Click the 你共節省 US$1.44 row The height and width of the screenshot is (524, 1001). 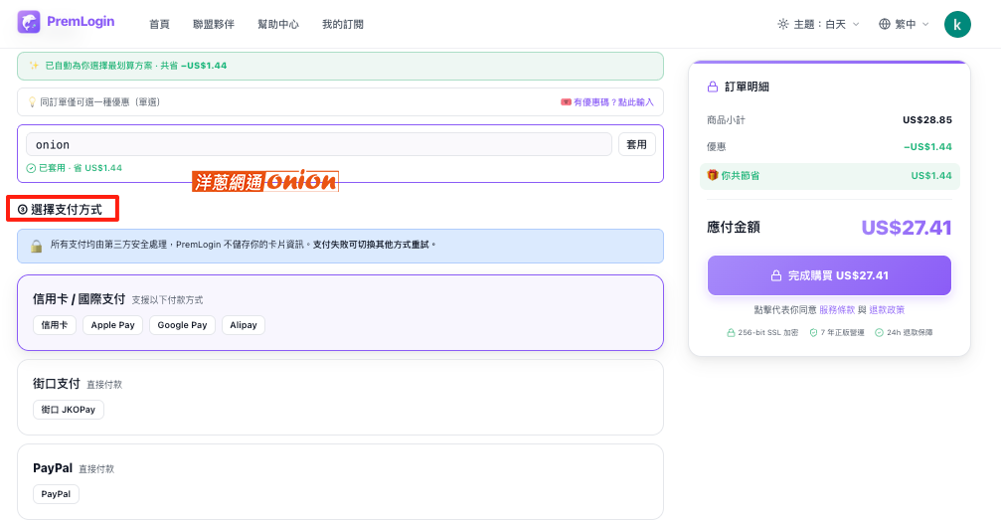(x=829, y=176)
